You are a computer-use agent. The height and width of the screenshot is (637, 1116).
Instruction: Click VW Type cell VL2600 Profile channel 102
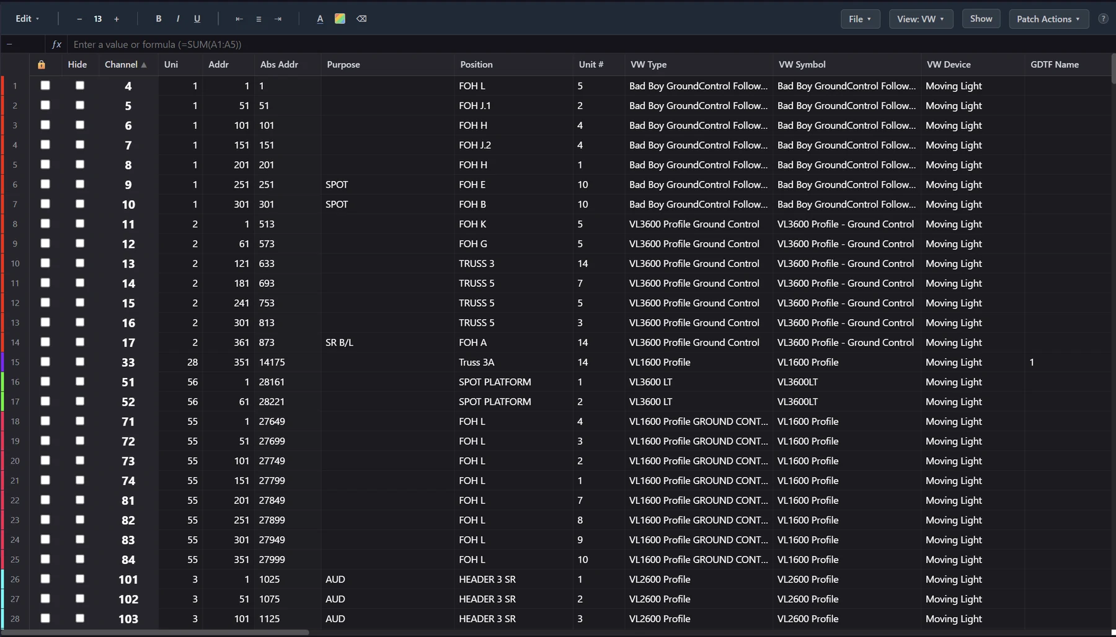pos(699,599)
